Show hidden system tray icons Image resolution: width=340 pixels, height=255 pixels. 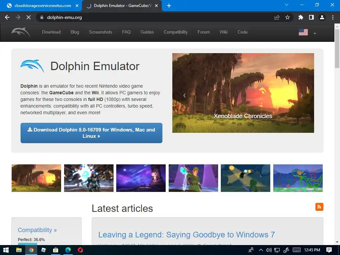(261, 250)
